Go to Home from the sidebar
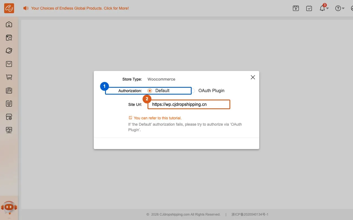Viewport: 353px width, 220px height. tap(9, 24)
